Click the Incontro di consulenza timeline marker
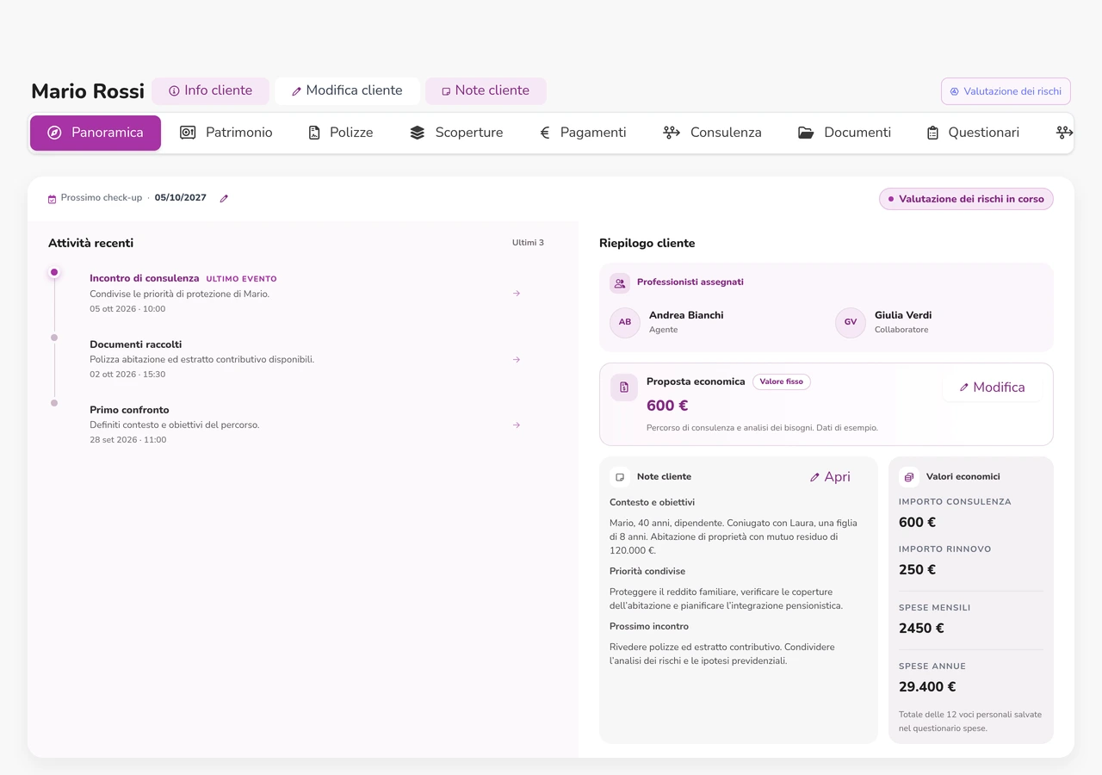The height and width of the screenshot is (775, 1102). coord(54,272)
